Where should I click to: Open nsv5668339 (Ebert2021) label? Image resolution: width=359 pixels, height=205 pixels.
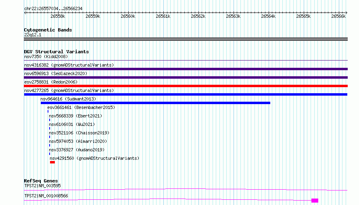(x=75, y=116)
